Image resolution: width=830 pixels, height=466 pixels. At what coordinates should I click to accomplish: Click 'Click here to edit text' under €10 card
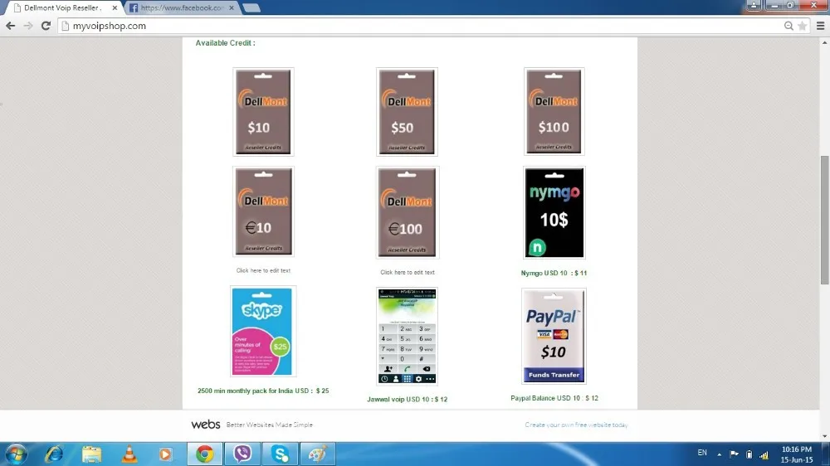tap(263, 270)
